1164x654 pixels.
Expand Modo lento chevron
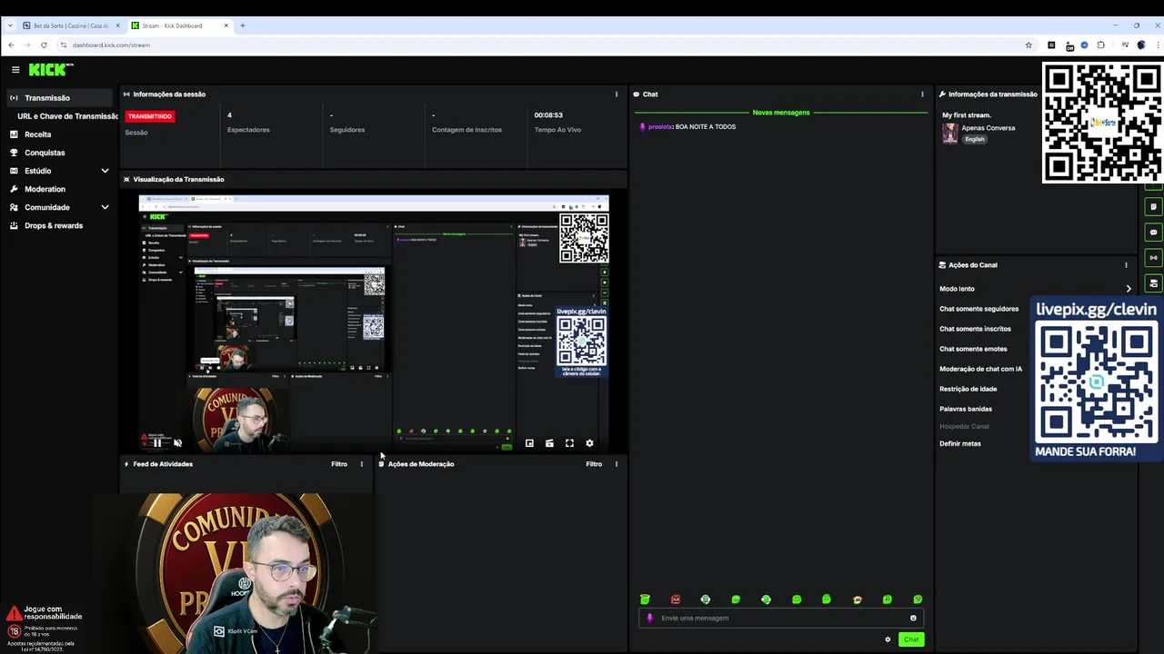1129,289
